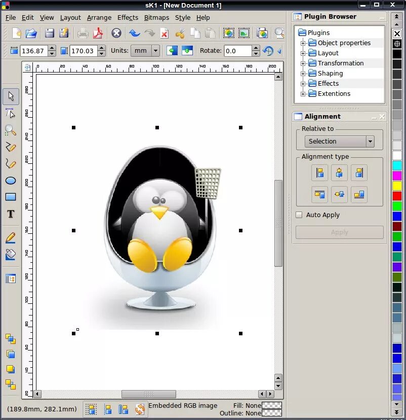Click the Open file folder icon
The height and width of the screenshot is (420, 406).
click(31, 33)
